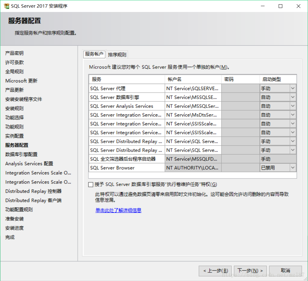Open startup dropdown for MsDtsSer Integration Service
Screen dimensions: 308x281
pyautogui.click(x=293, y=115)
